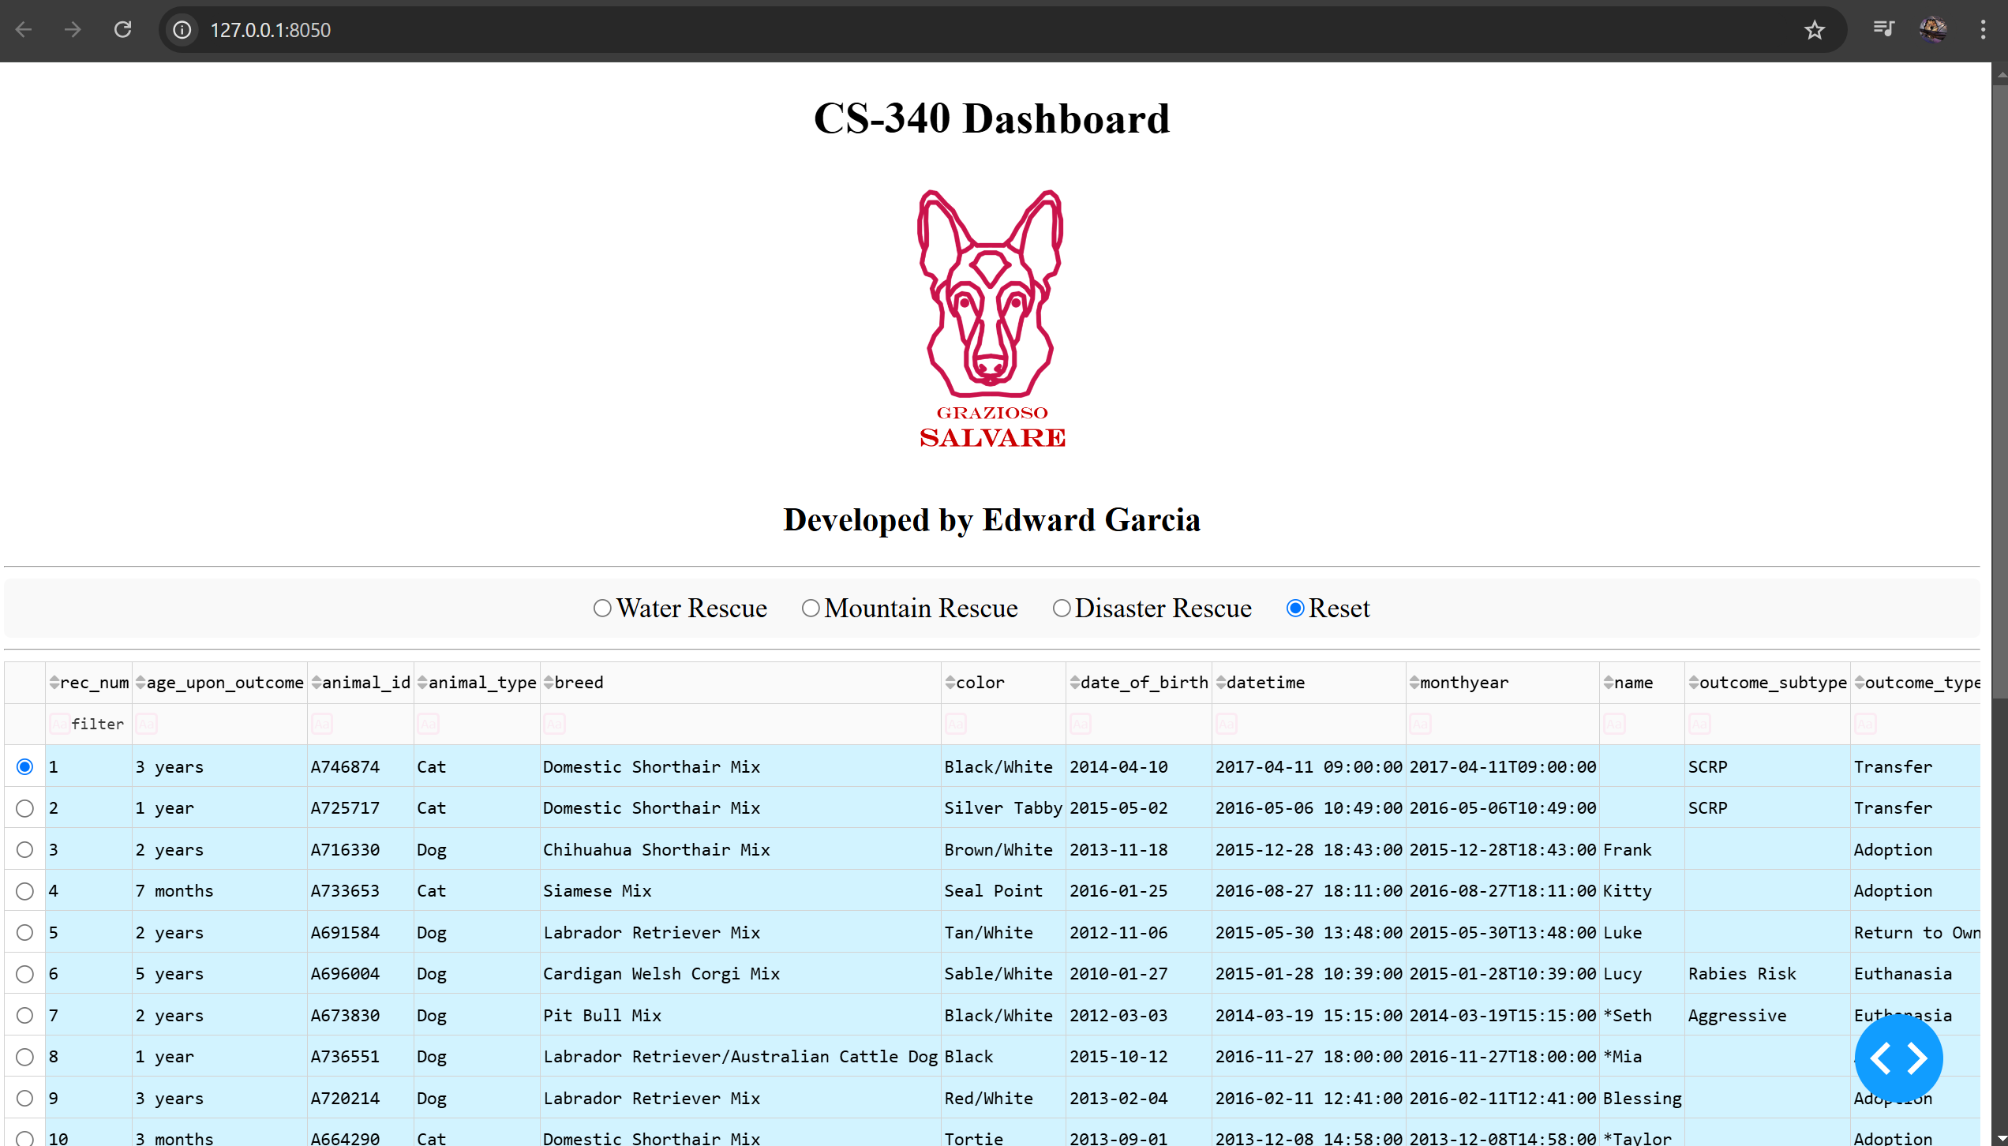Click 'Developed by Edward Garcia' heading
2008x1146 pixels.
click(991, 520)
